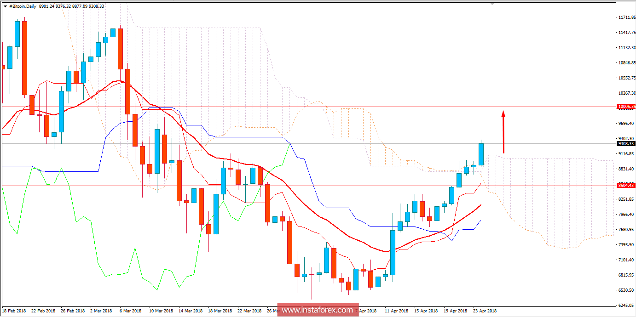Click the chart shift triangle marker at top
The image size is (636, 317).
(492, 4)
